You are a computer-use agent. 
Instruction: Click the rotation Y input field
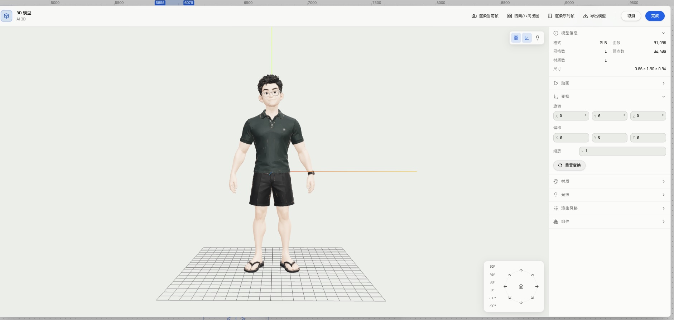coord(610,116)
